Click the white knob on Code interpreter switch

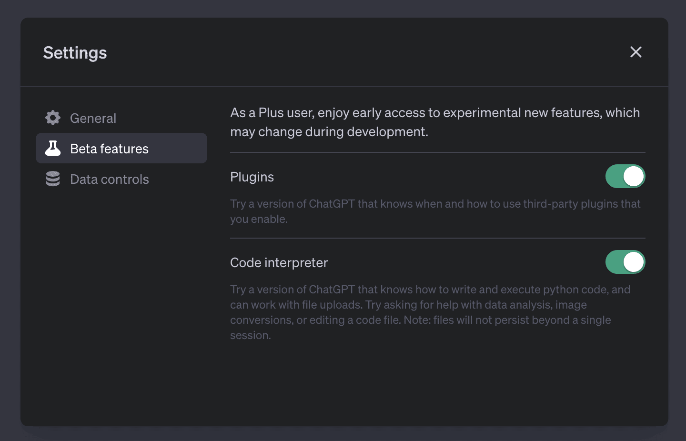click(x=634, y=262)
